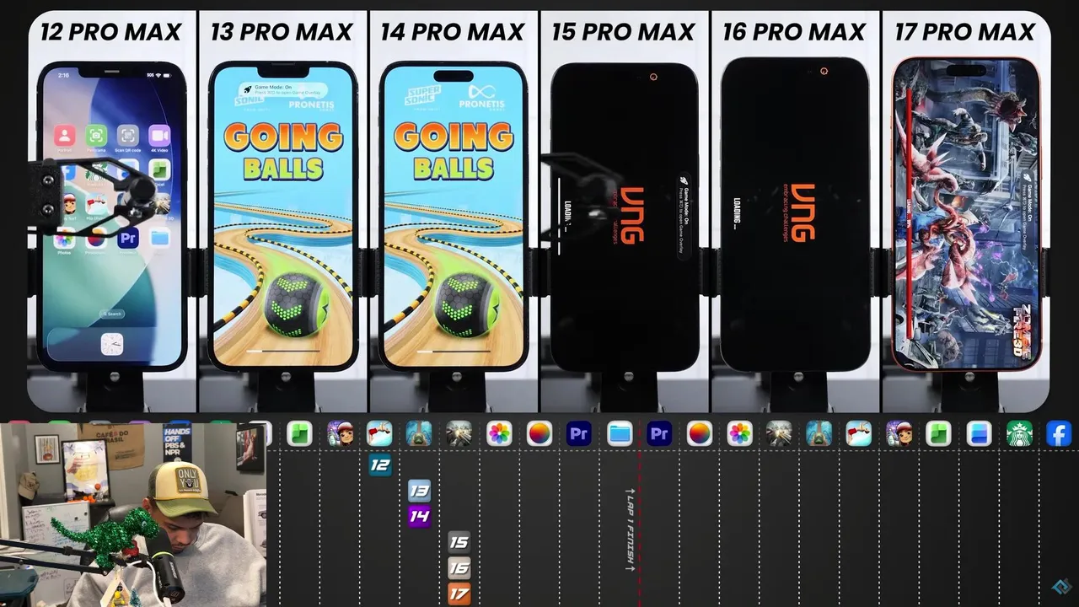Tap UNG logo on 15 Pro Max
Image resolution: width=1079 pixels, height=607 pixels.
632,215
